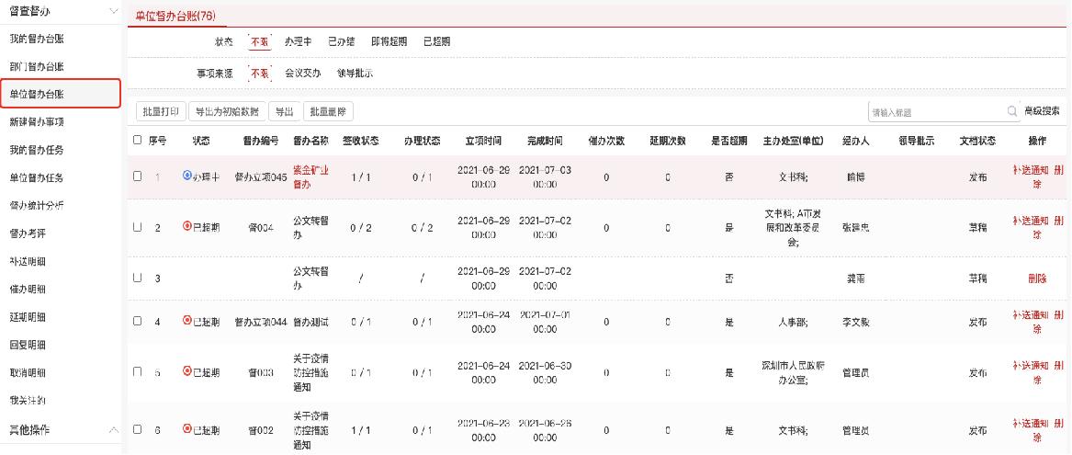
Task: Click the 批量打印 button
Action: [159, 111]
